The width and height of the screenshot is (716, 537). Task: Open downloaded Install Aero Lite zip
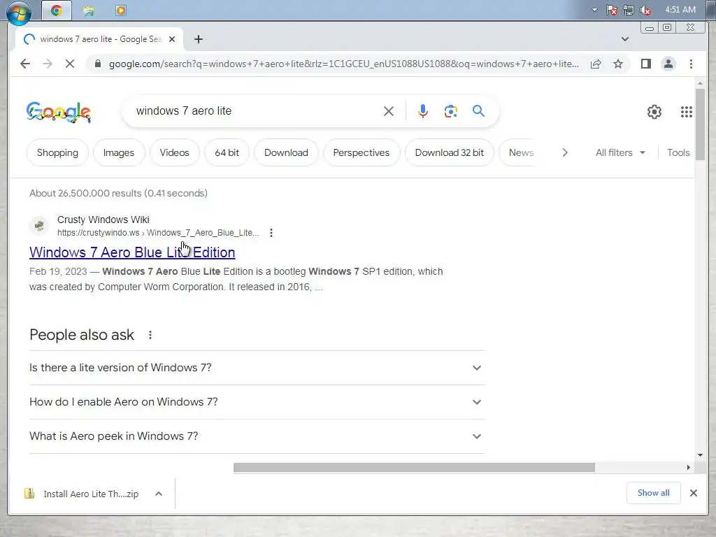(83, 494)
